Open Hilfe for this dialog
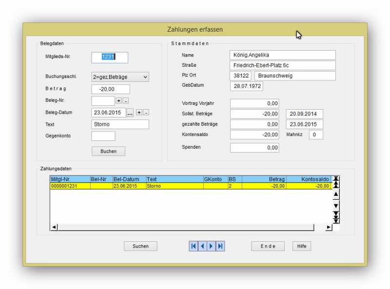Image resolution: width=390 pixels, height=289 pixels. [x=301, y=246]
